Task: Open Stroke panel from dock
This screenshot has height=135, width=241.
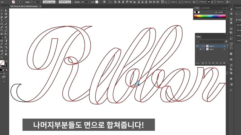Action: [x=231, y=29]
